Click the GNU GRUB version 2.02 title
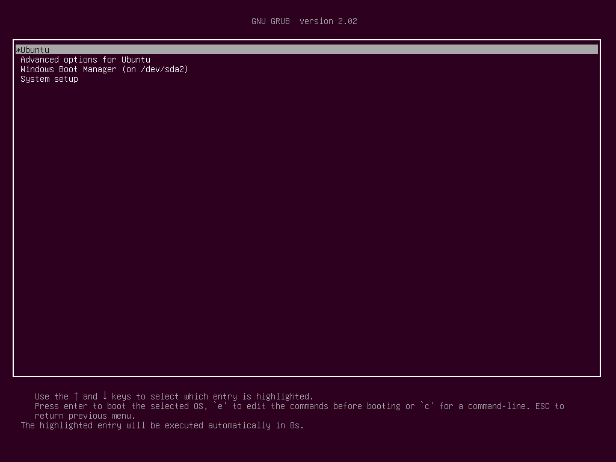616x462 pixels. click(304, 21)
